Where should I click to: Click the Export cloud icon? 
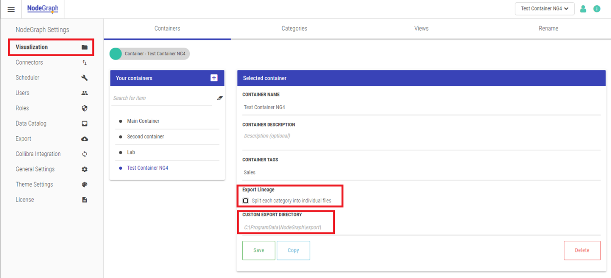coord(85,139)
